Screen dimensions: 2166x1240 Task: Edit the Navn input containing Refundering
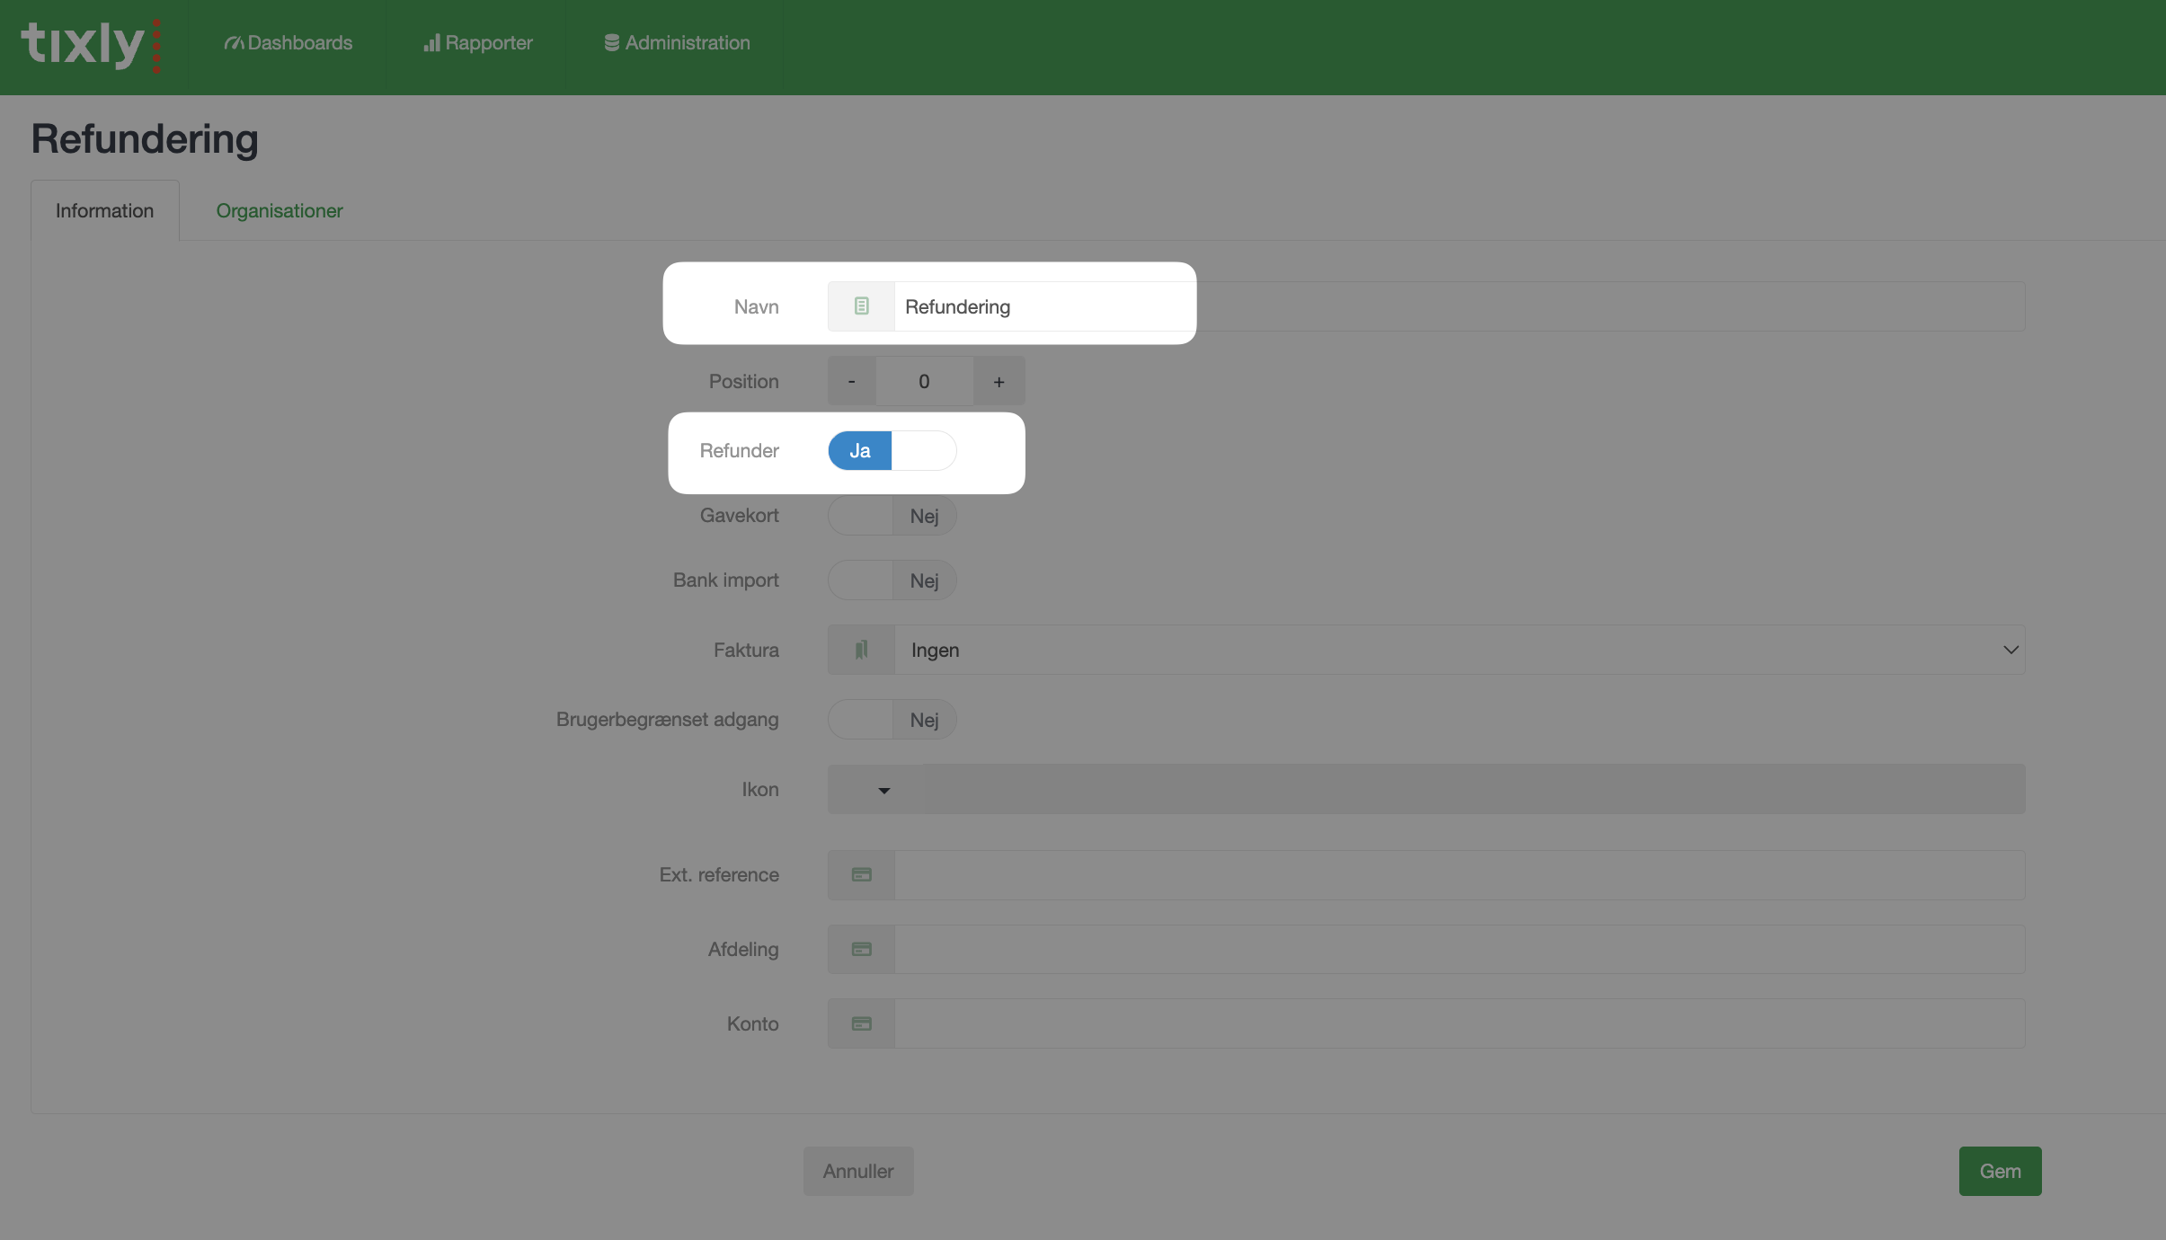tap(1460, 306)
